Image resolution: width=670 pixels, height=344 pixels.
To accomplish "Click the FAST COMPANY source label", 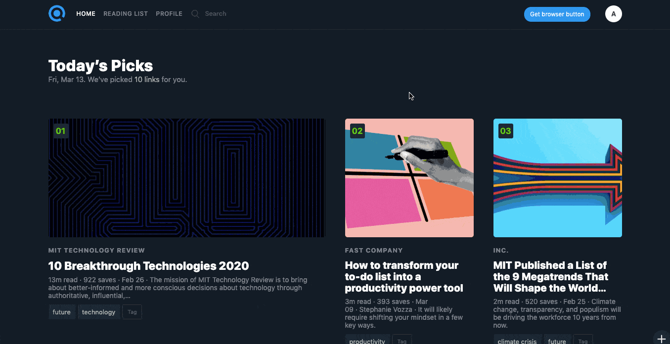I will click(374, 251).
